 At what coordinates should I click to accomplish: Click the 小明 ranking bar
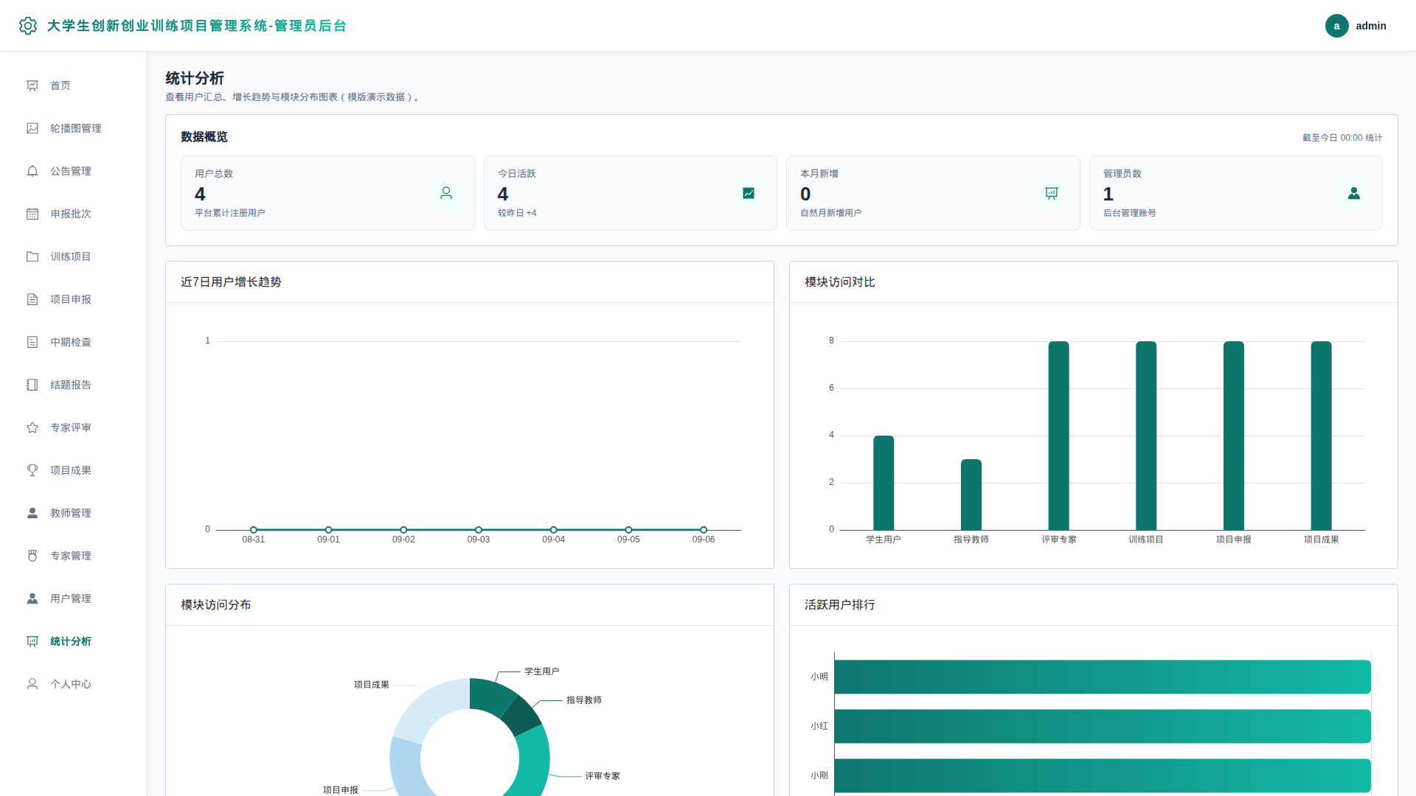(x=1102, y=677)
